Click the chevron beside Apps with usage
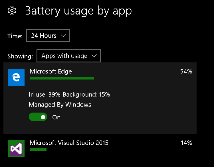Screen dimensions: 214x167 [x=94, y=56]
